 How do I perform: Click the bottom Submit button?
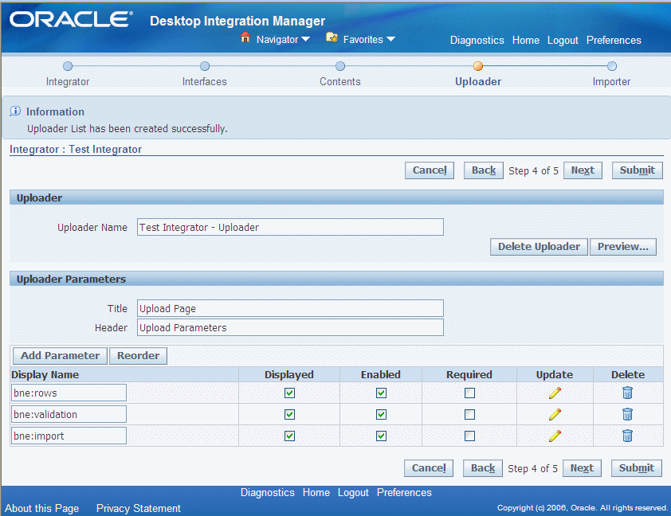[637, 468]
